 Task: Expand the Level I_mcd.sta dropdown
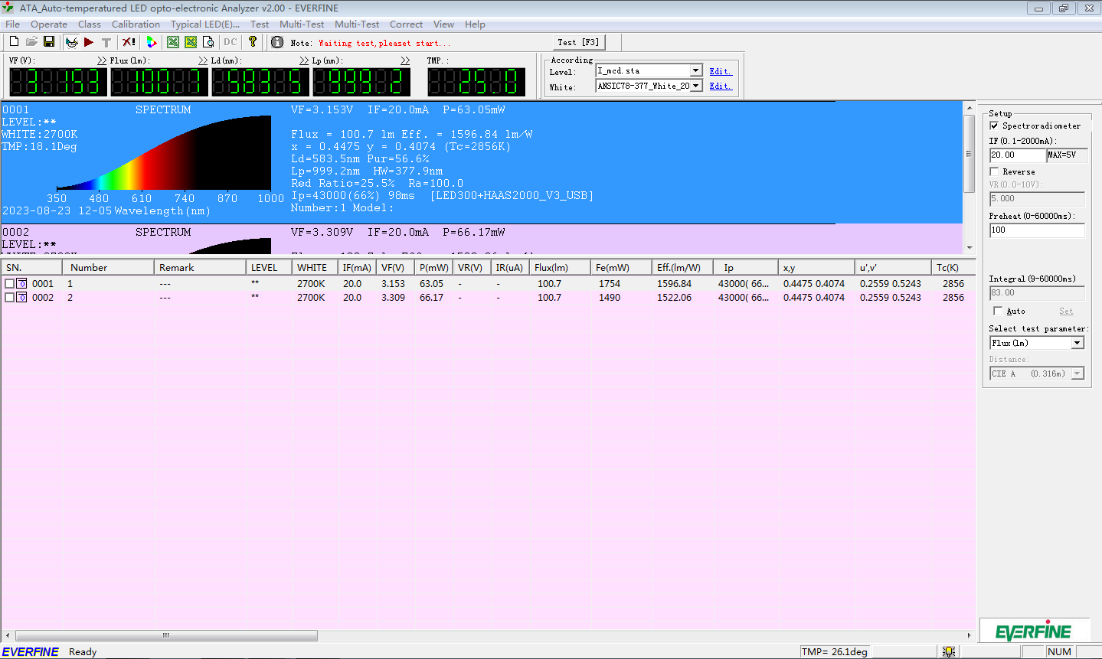(x=695, y=70)
